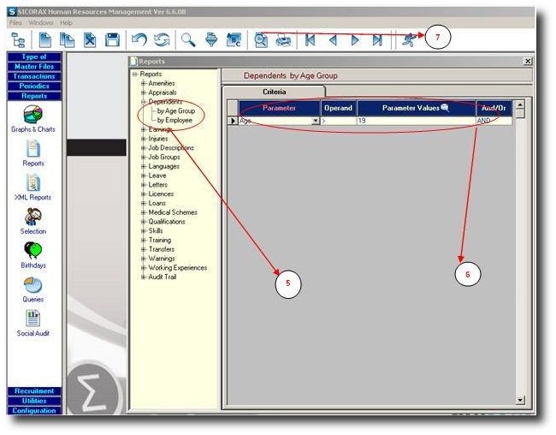Viewport: 556px width, 435px height.
Task: Click the Undo arrow toolbar icon
Action: coord(139,39)
